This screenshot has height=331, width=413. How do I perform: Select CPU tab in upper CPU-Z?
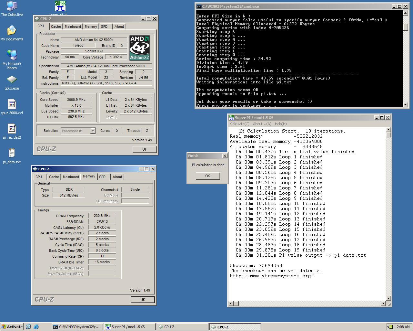click(41, 26)
